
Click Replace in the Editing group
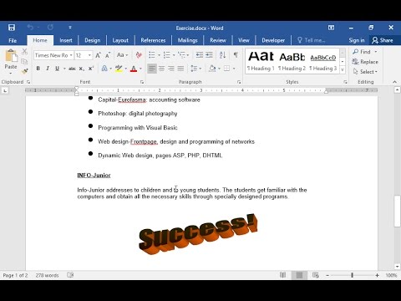[x=365, y=62]
